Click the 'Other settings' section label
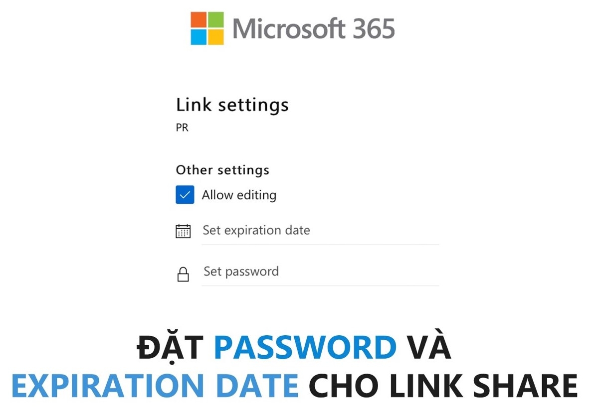599x415 pixels. click(222, 170)
